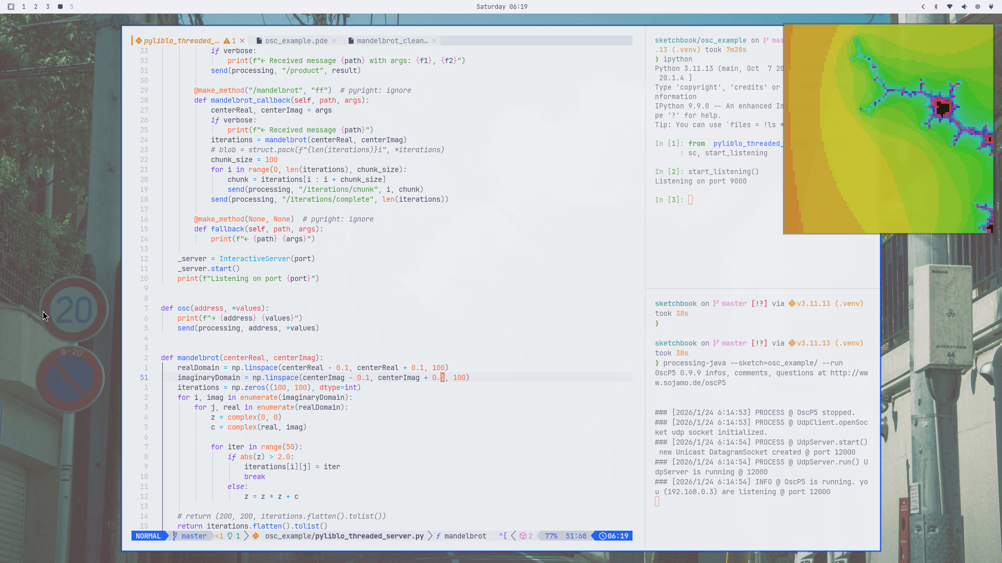Screen dimensions: 1002x563
Task: Click the lightbulb hint icon in the statusline
Action: coord(230,536)
